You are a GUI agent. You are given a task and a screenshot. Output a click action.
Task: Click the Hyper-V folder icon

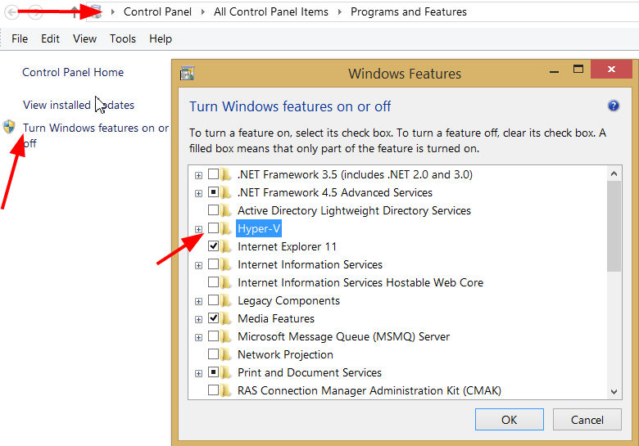(227, 228)
